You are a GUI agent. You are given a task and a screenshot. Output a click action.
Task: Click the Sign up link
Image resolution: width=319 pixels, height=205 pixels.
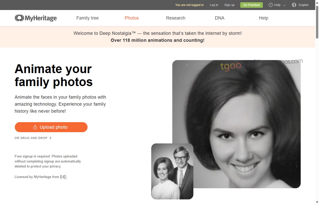(x=229, y=5)
